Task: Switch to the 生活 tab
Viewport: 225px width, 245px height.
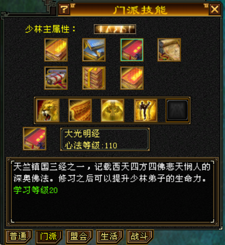Action: (109, 236)
